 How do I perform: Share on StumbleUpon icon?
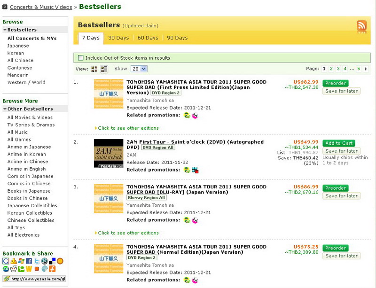click(6, 269)
